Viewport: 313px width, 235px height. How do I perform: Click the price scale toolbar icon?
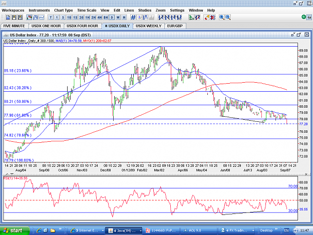coord(146,18)
